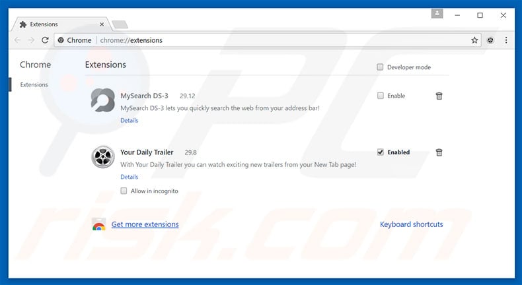Reload the extensions page
The width and height of the screenshot is (522, 285).
[x=45, y=40]
